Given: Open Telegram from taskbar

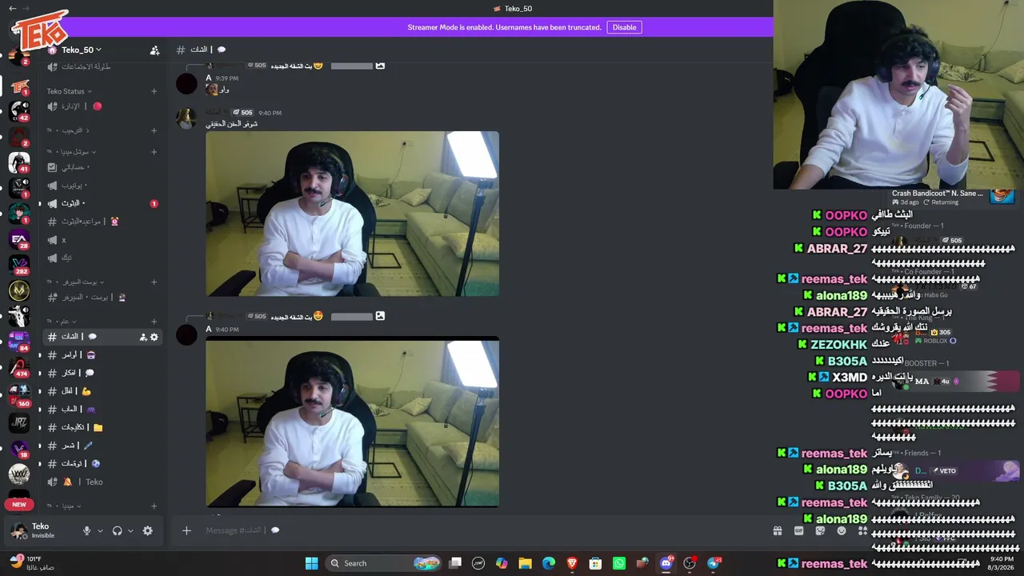Looking at the screenshot, I should 714,563.
